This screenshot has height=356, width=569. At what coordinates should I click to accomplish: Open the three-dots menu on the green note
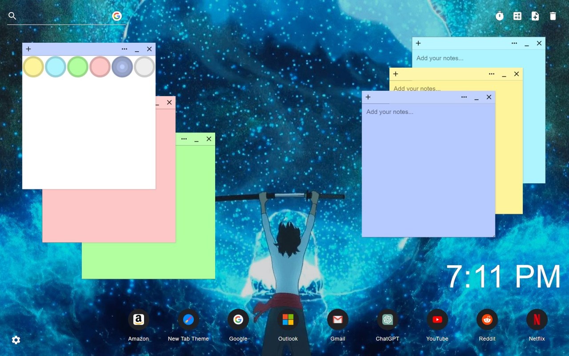pyautogui.click(x=184, y=139)
